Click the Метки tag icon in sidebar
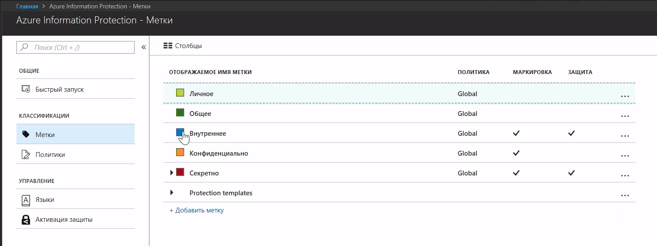657x246 pixels. point(26,134)
